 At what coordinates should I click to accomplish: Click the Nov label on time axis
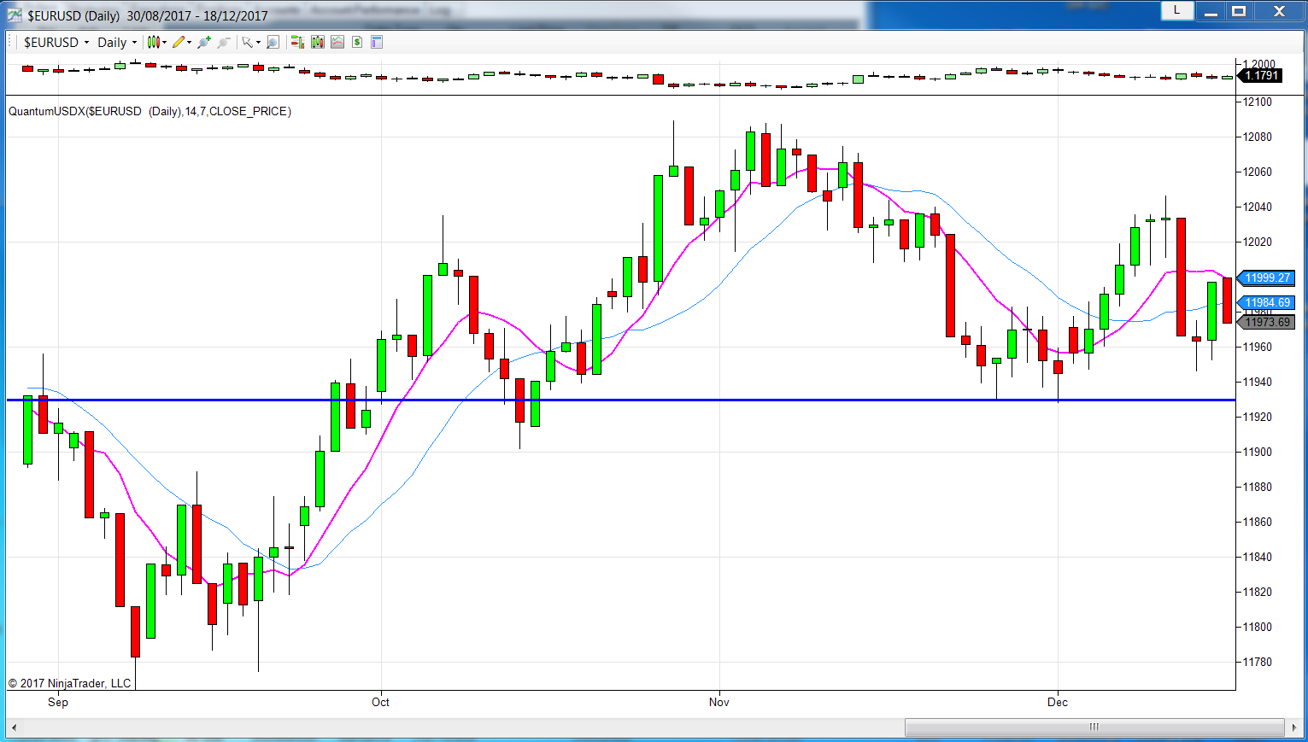719,702
